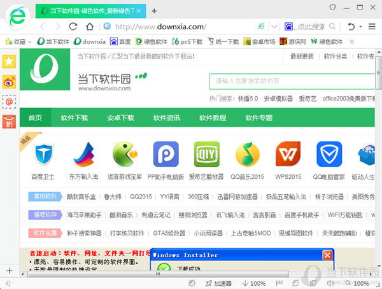The width and height of the screenshot is (382, 289).
Task: Click the 当下软件园 site logo
Action: click(x=45, y=69)
